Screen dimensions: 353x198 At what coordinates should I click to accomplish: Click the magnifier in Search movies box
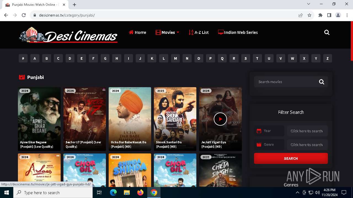coord(322,82)
